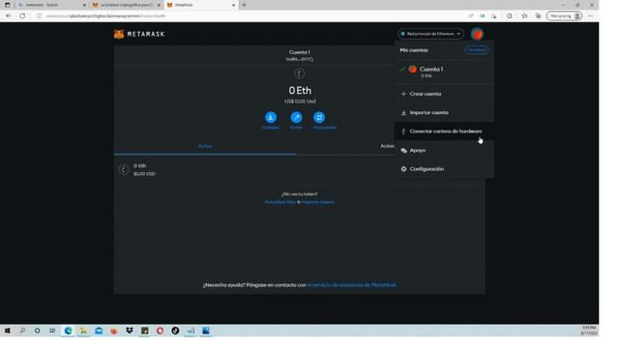Choose Crear cuenta menu entry
Screen dimensions: 619x348
pos(444,94)
